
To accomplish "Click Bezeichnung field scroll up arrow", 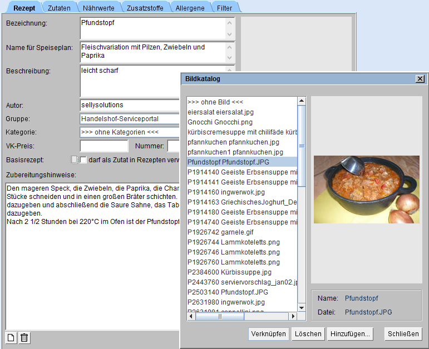I will (x=230, y=23).
